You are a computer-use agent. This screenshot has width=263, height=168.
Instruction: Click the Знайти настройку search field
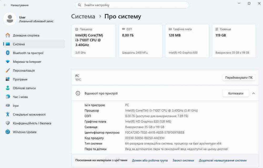click(x=132, y=5)
